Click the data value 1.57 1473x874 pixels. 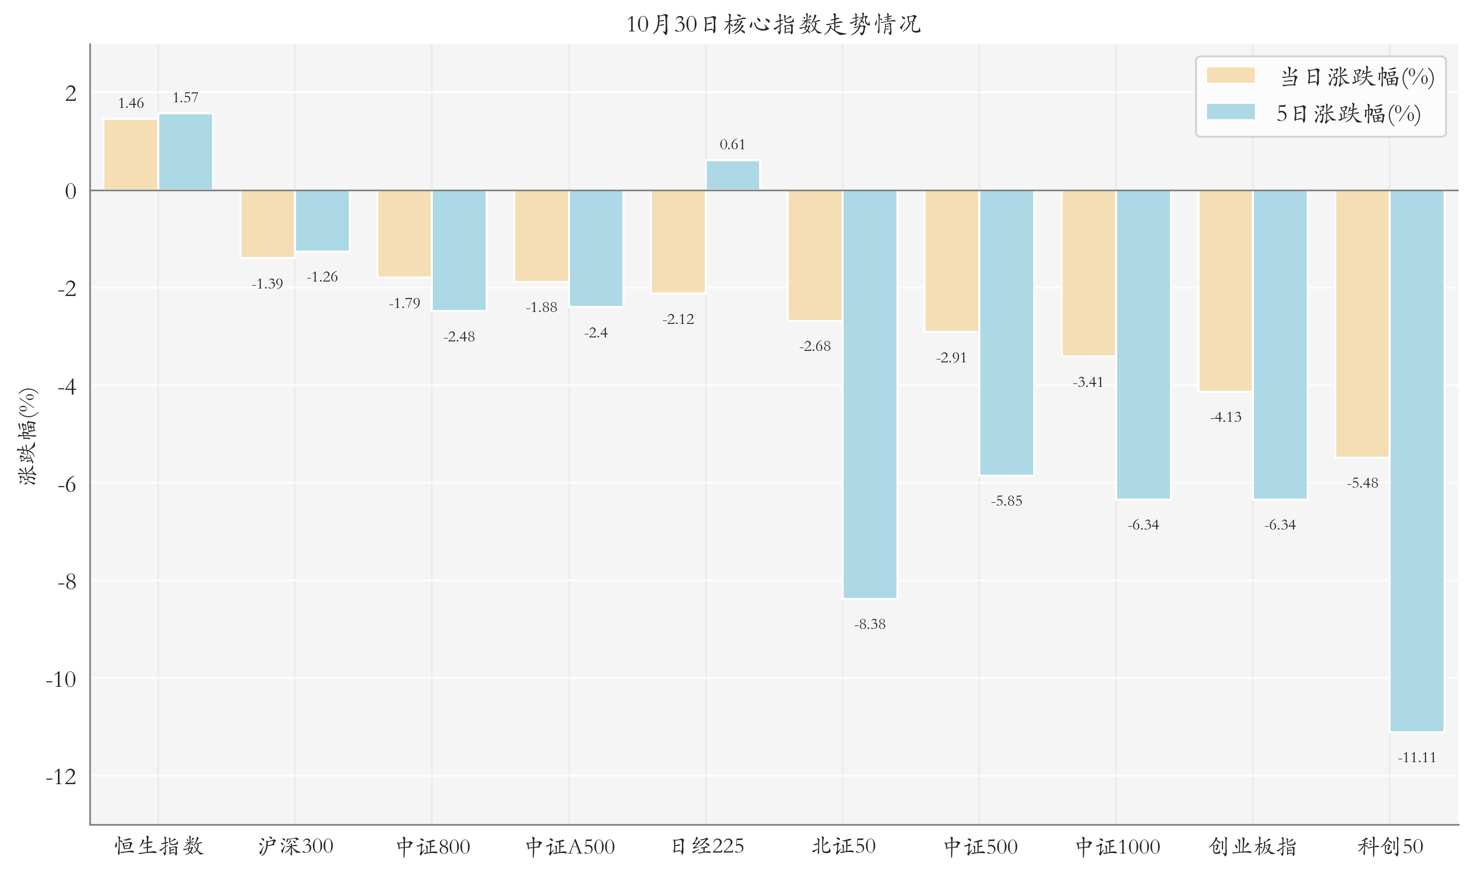185,98
